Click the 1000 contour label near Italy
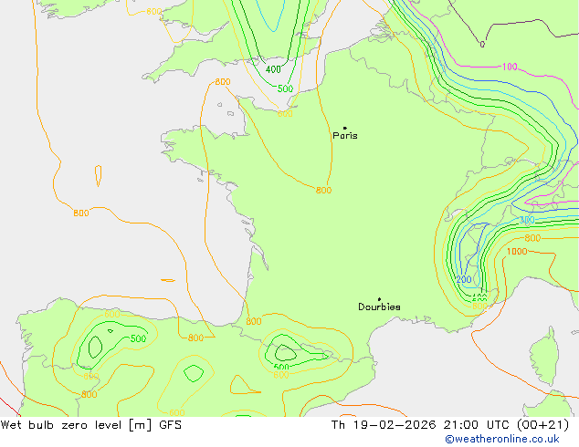Viewport: 579px width, 447px height. tap(517, 252)
